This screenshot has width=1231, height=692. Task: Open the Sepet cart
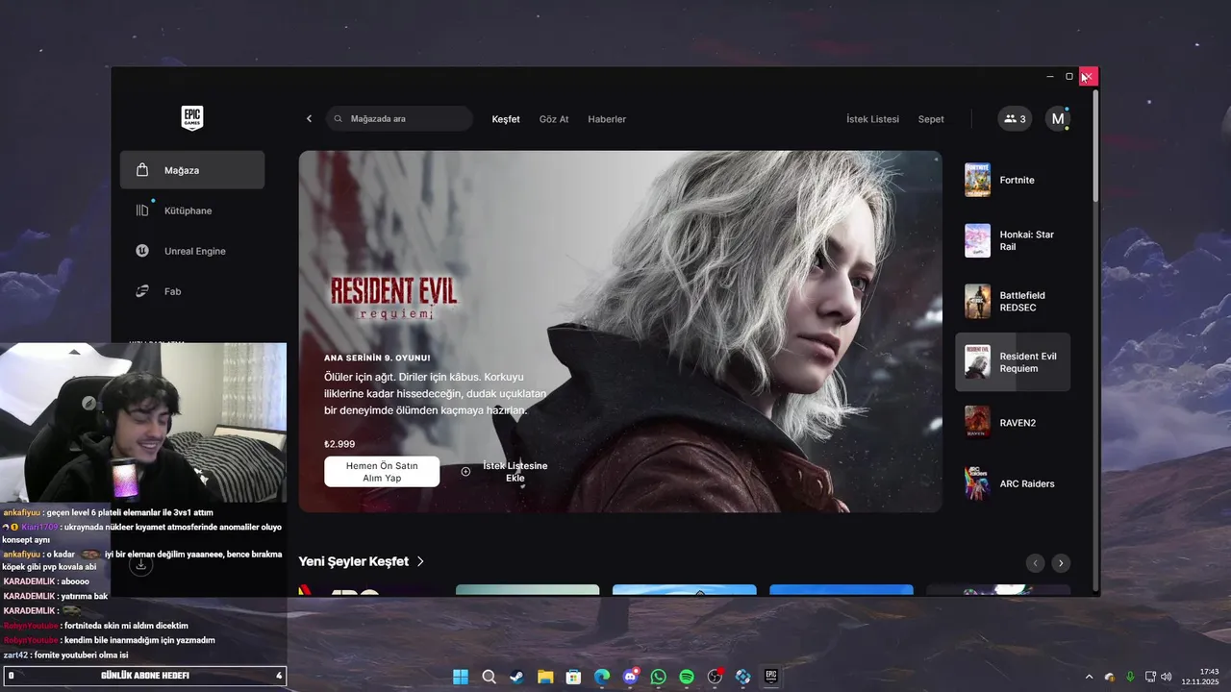[x=931, y=119]
